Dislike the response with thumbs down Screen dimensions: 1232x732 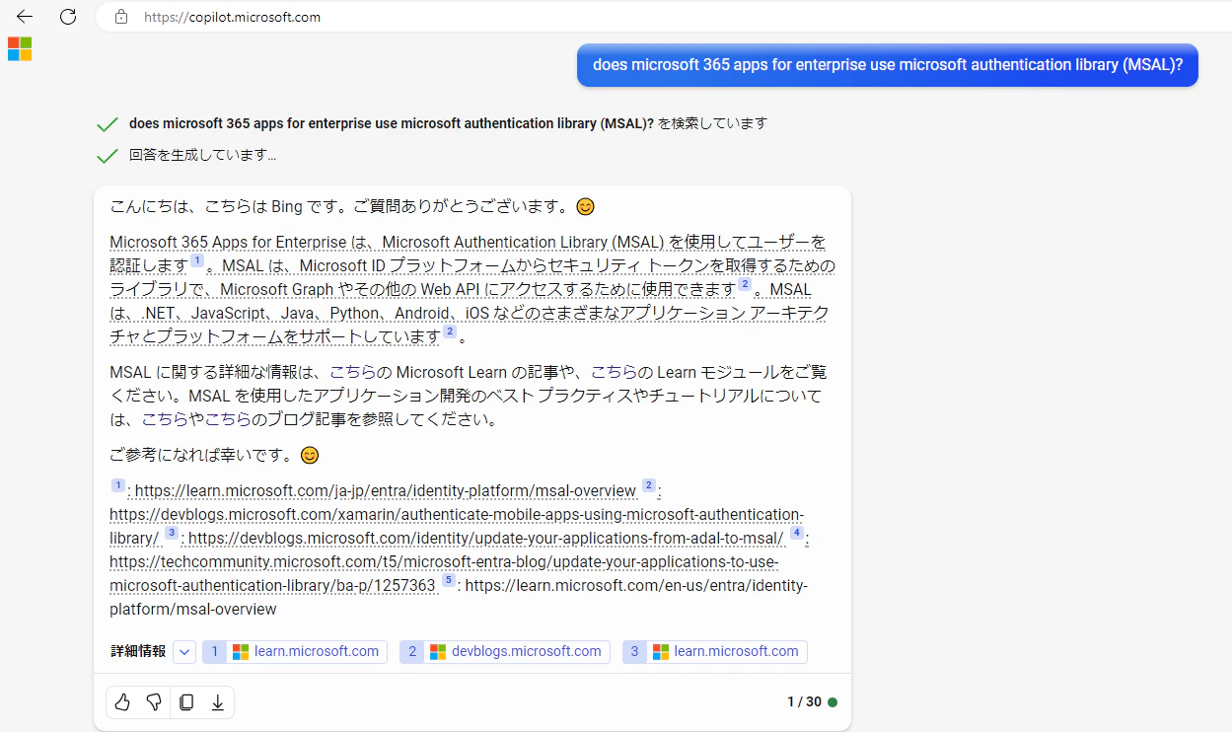click(154, 702)
